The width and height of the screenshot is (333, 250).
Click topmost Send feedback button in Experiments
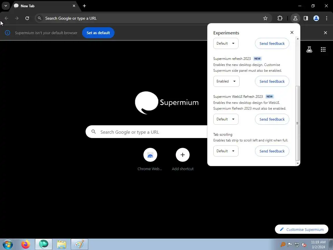click(x=272, y=43)
